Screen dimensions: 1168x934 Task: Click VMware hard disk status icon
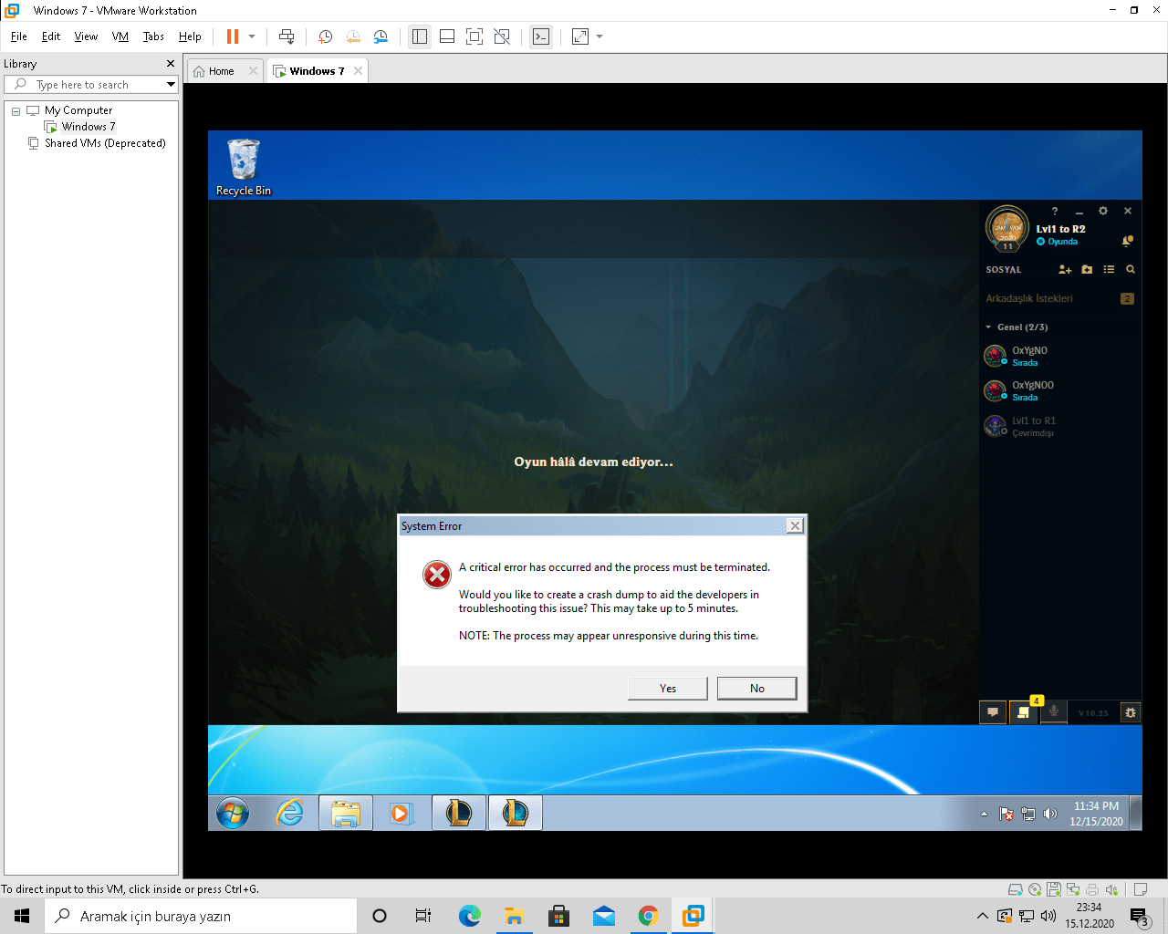point(1015,889)
